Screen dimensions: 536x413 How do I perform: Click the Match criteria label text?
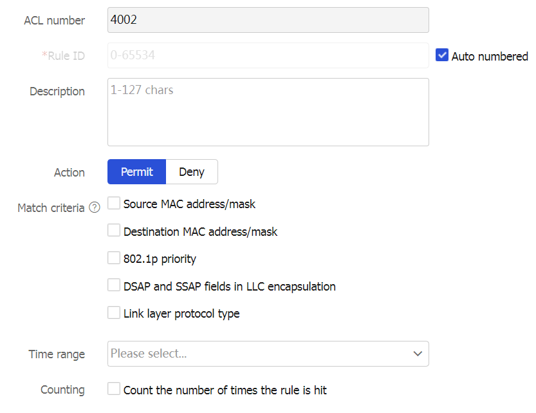click(x=51, y=208)
